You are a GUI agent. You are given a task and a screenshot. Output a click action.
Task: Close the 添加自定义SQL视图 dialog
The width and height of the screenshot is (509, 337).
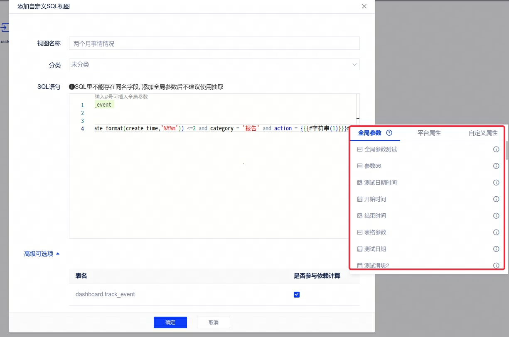click(364, 6)
